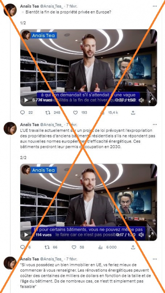Open the Anaïs Tea avatar beside second tweet
The image size is (165, 293).
[x=10, y=128]
